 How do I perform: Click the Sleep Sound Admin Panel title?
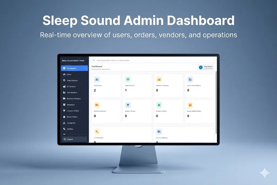[73, 61]
